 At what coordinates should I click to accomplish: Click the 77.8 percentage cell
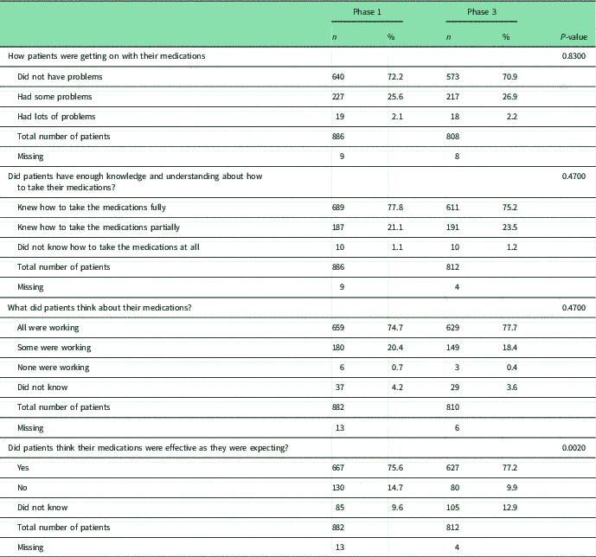coord(395,208)
